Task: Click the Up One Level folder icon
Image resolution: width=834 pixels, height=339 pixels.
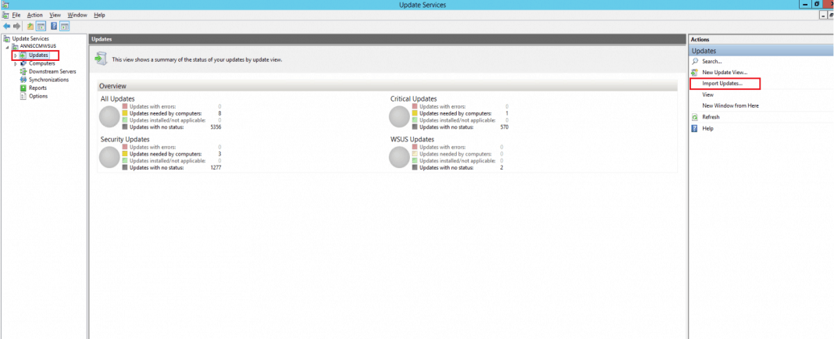Action: [x=30, y=26]
